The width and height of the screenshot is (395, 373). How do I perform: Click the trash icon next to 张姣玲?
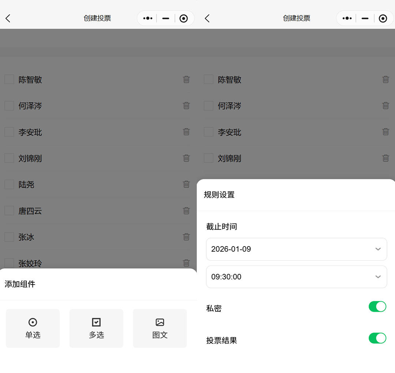[186, 263]
